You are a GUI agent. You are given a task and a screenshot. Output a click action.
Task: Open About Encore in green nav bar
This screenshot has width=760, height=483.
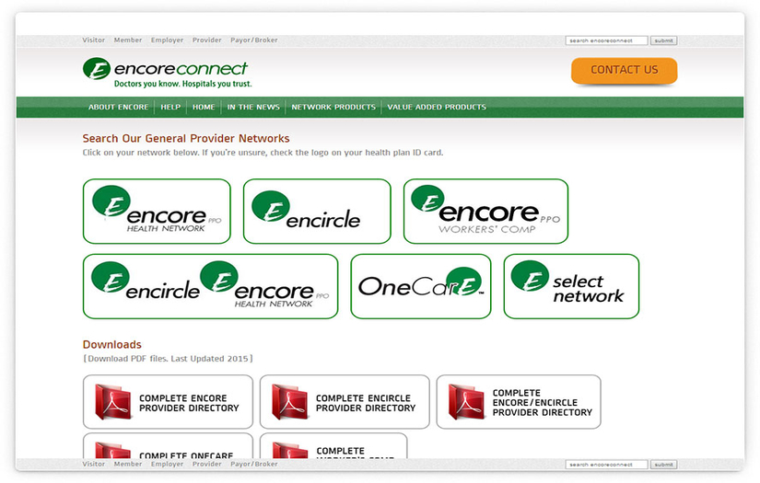coord(118,107)
